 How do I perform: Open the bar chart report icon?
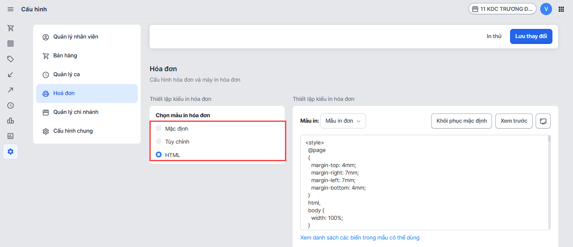click(x=10, y=121)
